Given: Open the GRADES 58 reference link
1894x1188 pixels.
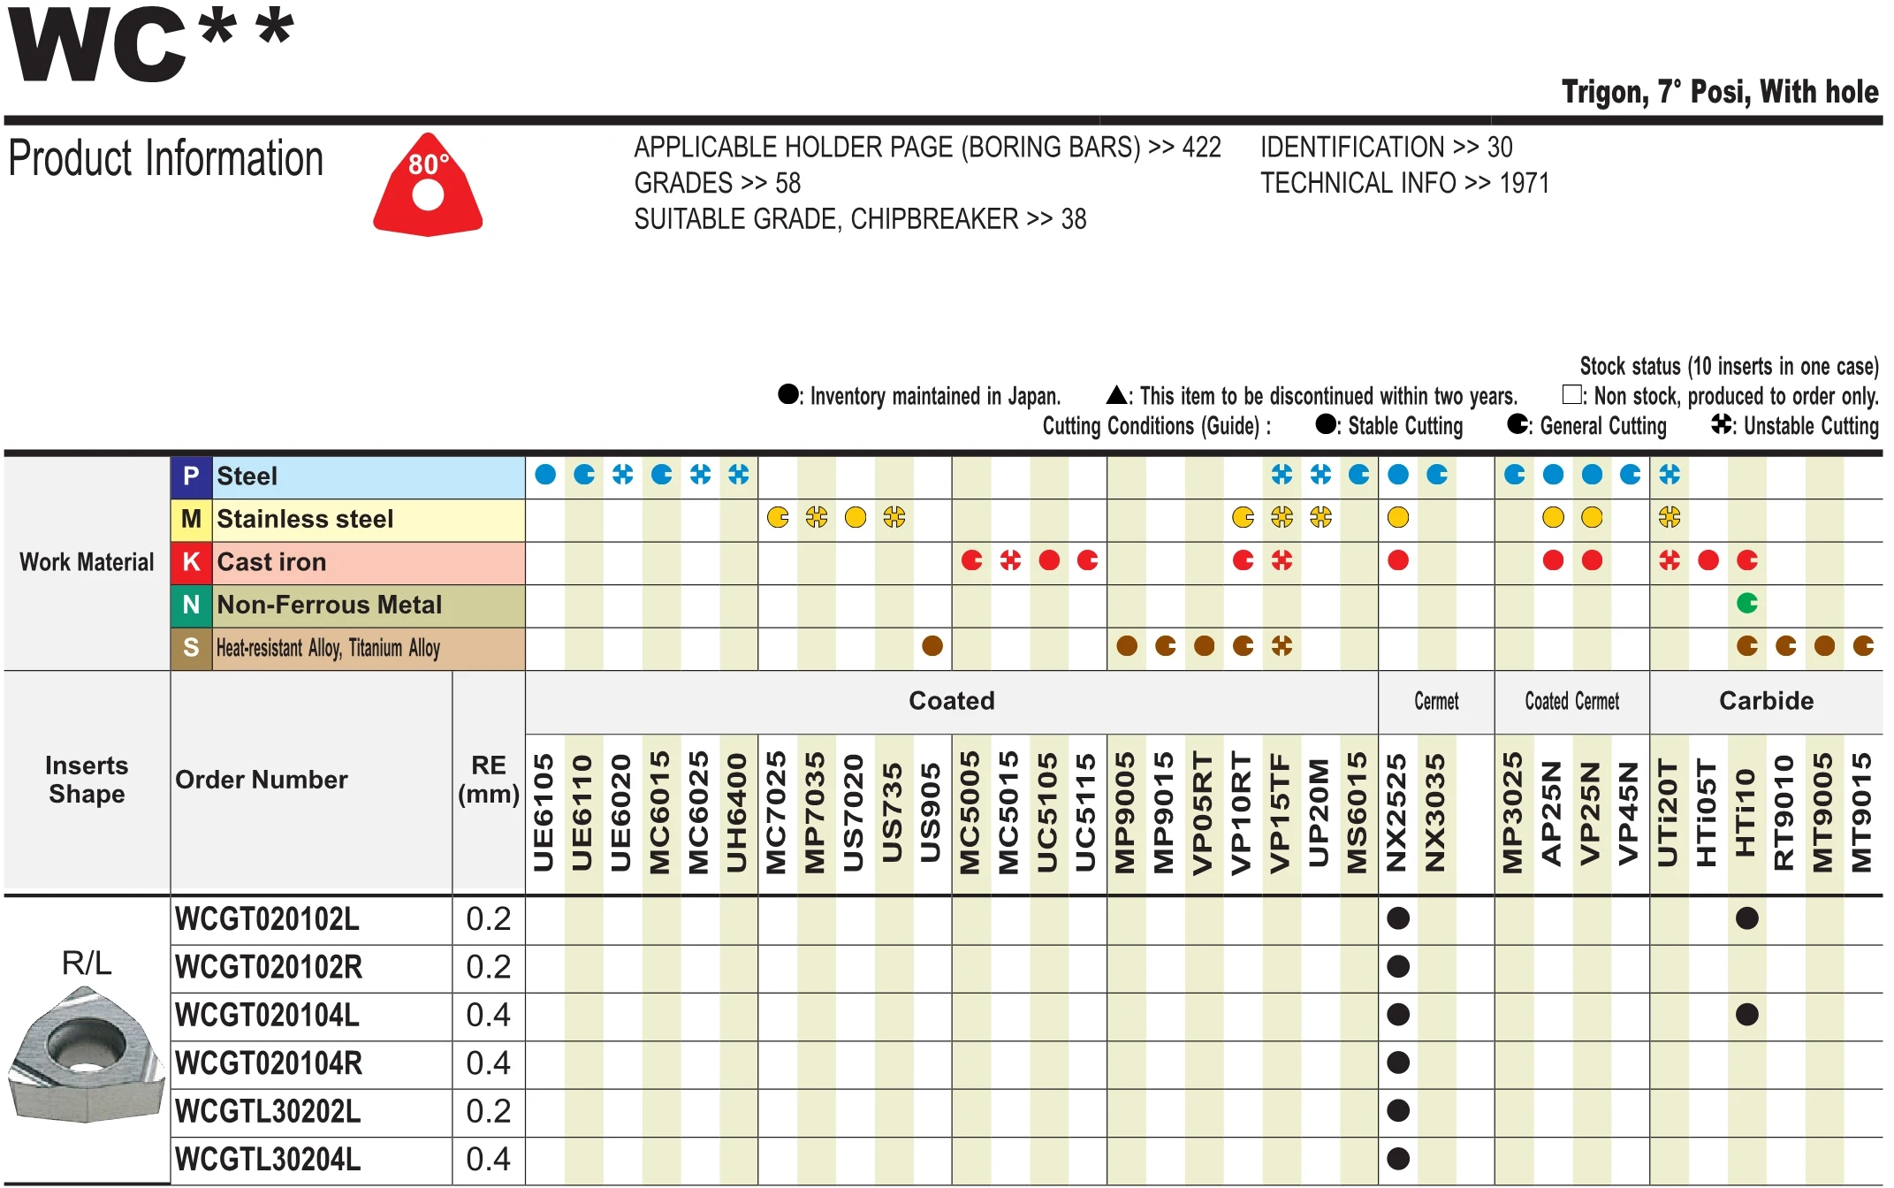Looking at the screenshot, I should [717, 183].
